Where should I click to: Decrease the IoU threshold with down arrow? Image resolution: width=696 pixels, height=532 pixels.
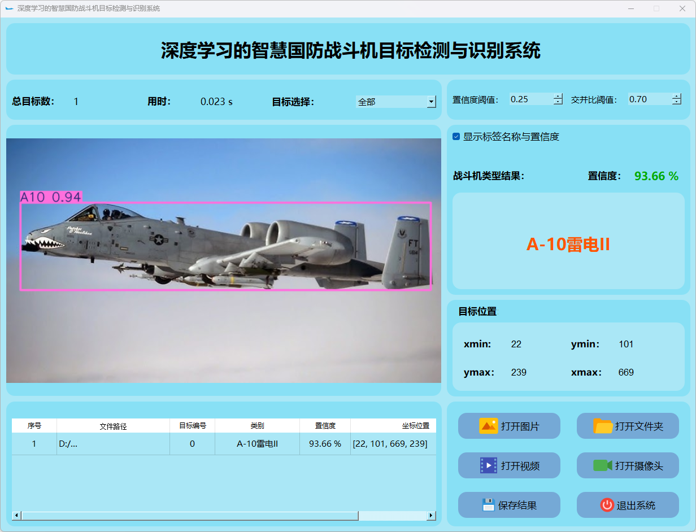tap(677, 102)
